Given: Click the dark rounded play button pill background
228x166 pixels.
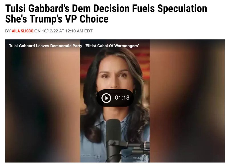Looking at the screenshot, I should [115, 98].
